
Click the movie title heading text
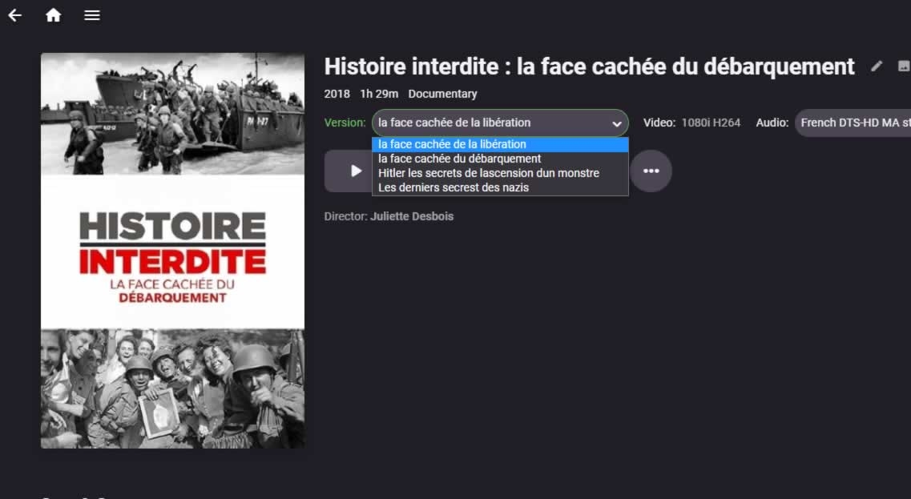click(x=589, y=66)
